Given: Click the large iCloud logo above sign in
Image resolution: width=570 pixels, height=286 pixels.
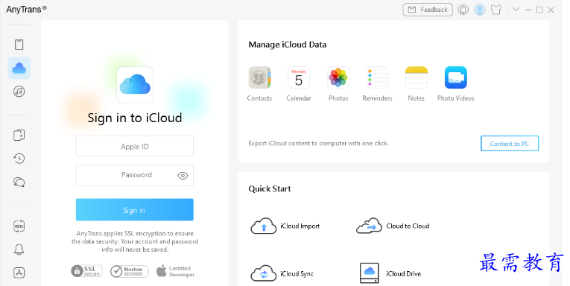Looking at the screenshot, I should tap(135, 84).
